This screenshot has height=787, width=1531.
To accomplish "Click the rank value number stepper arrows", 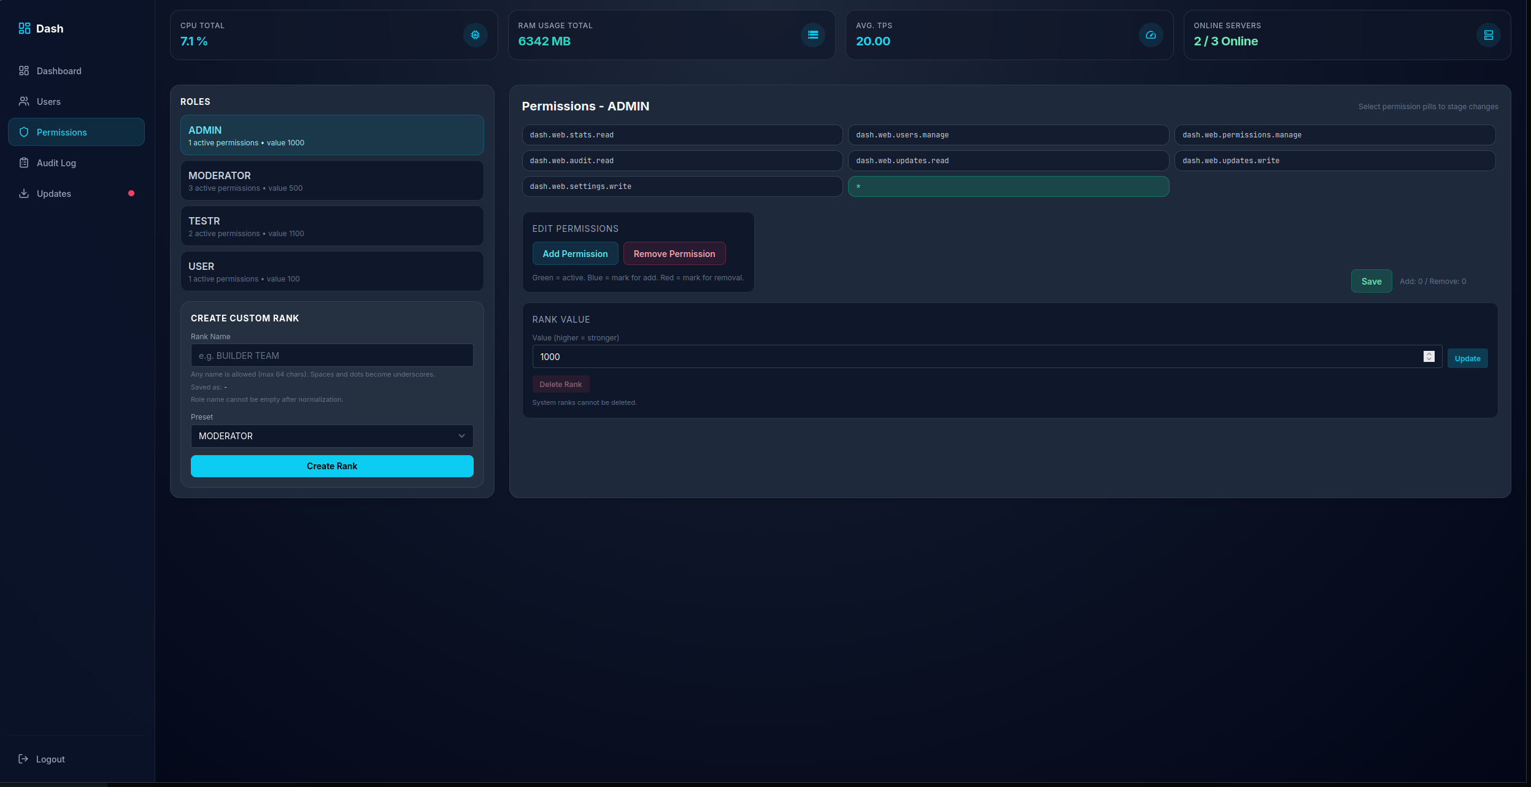I will 1429,356.
